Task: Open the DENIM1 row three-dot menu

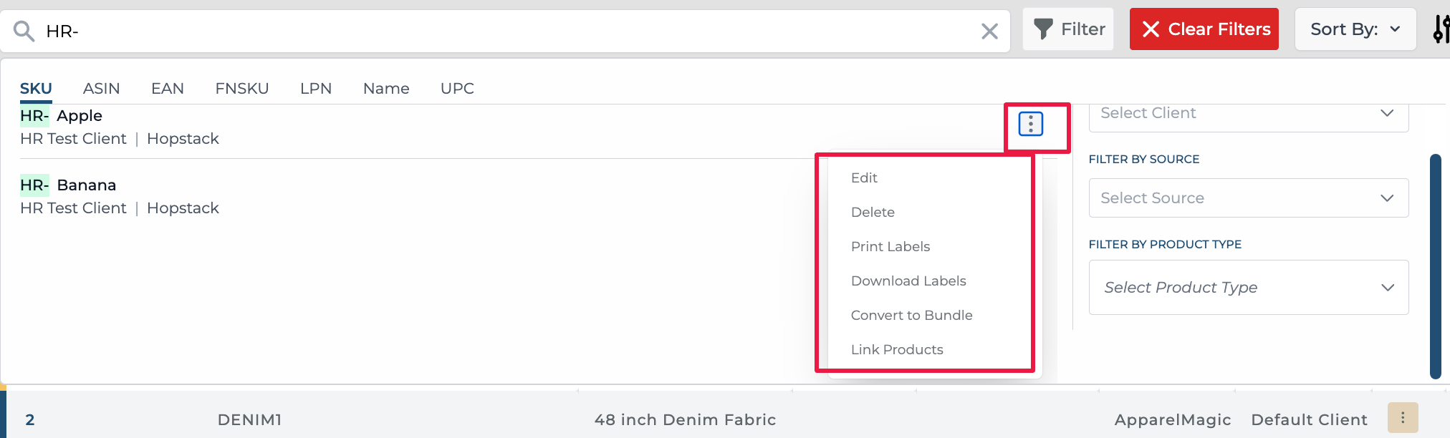Action: click(x=1402, y=418)
